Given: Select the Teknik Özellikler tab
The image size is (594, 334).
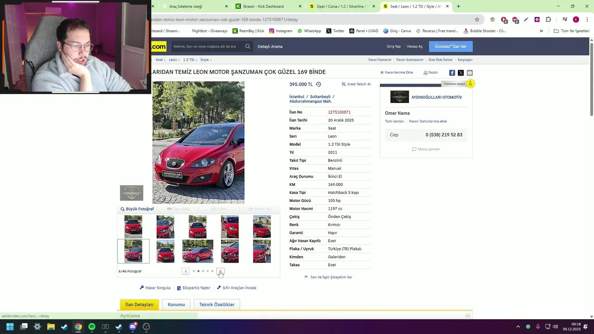Looking at the screenshot, I should click(x=217, y=305).
